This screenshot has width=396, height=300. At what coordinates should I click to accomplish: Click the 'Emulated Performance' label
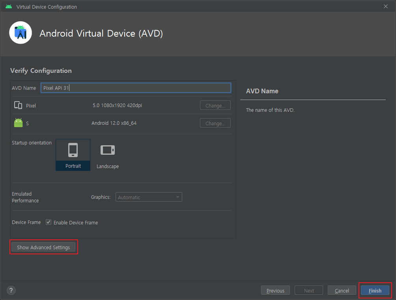(x=25, y=197)
